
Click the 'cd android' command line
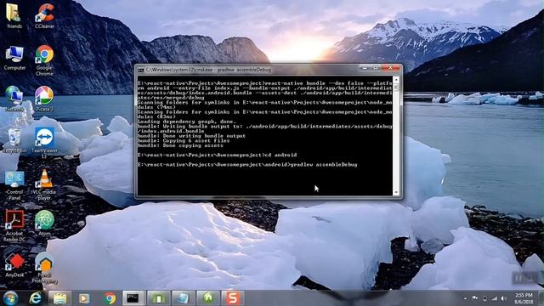click(x=218, y=155)
